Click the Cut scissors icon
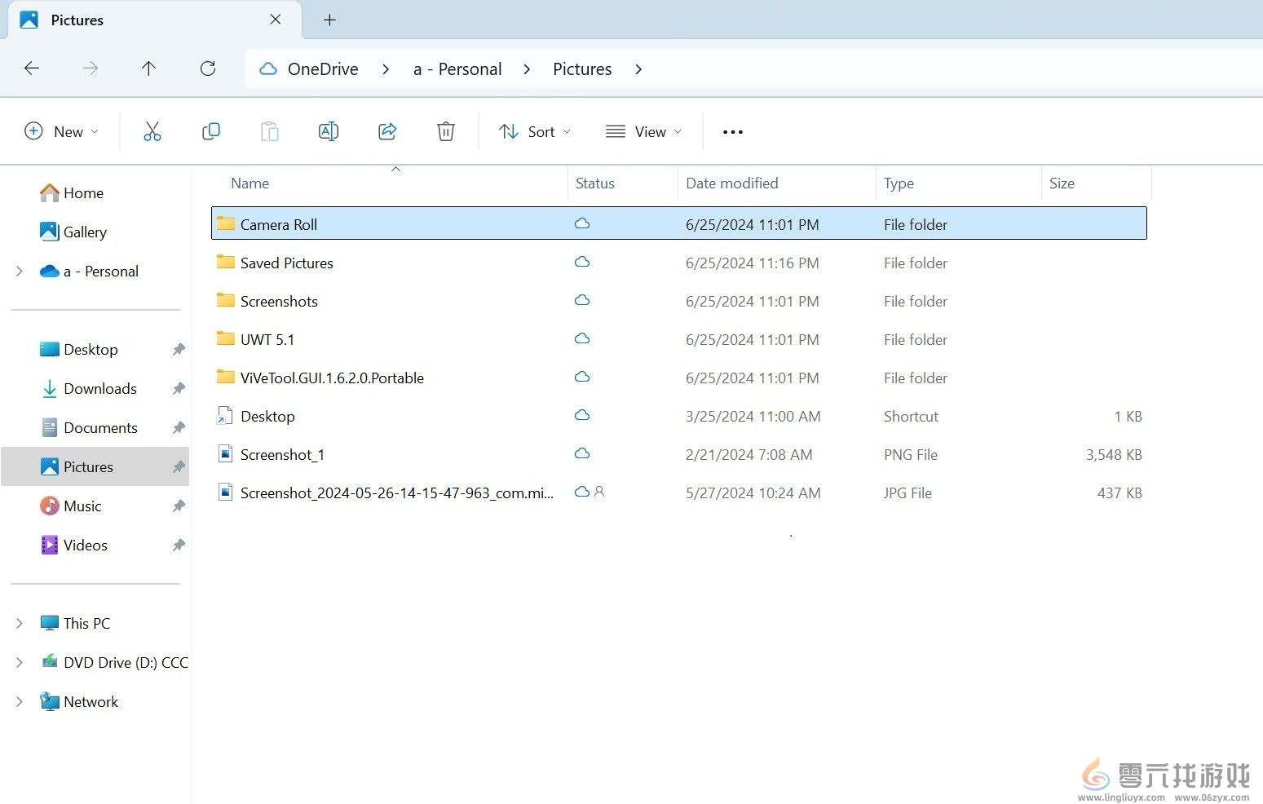 coord(152,131)
